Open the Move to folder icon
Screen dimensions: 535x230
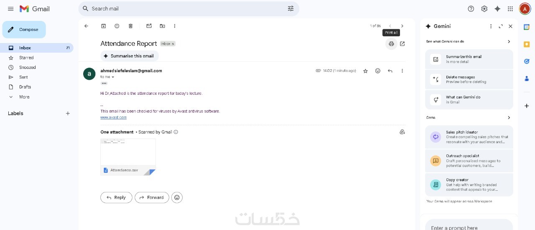pos(162,26)
